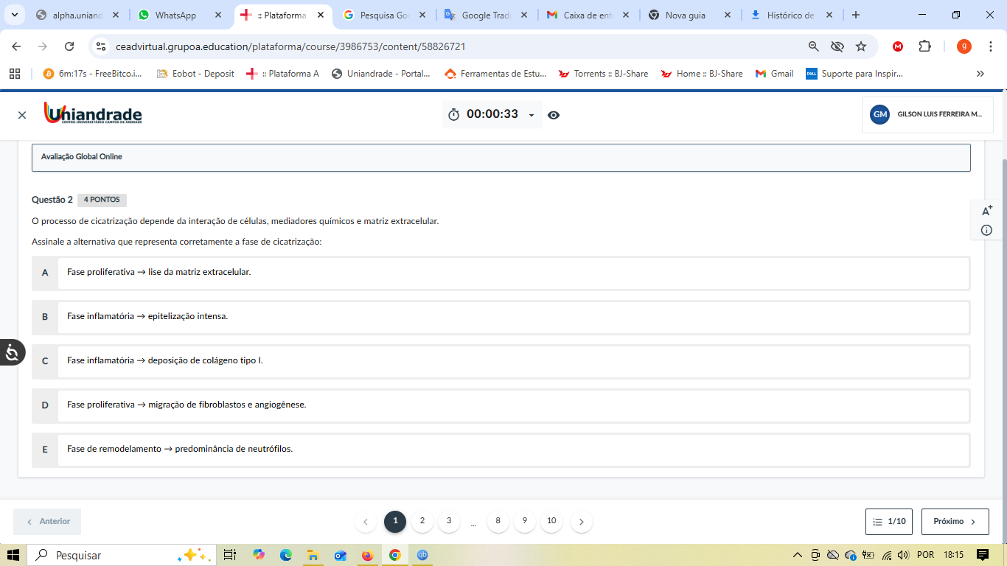Close the exam with the X icon
The width and height of the screenshot is (1007, 566).
click(22, 115)
